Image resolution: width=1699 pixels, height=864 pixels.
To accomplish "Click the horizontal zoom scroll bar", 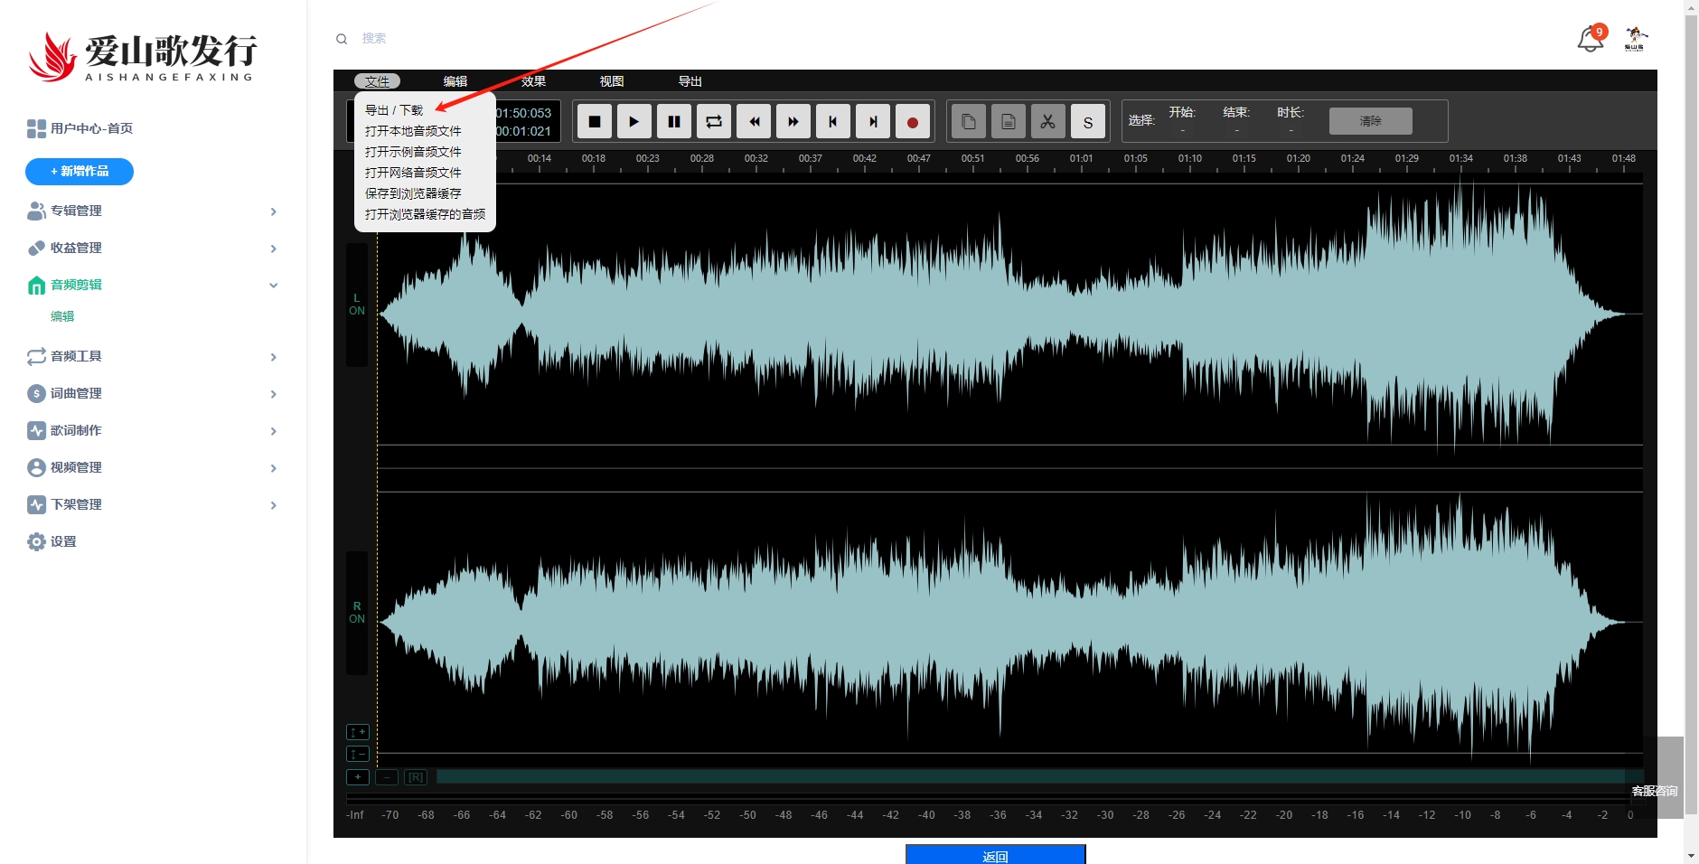I will coord(1030,777).
